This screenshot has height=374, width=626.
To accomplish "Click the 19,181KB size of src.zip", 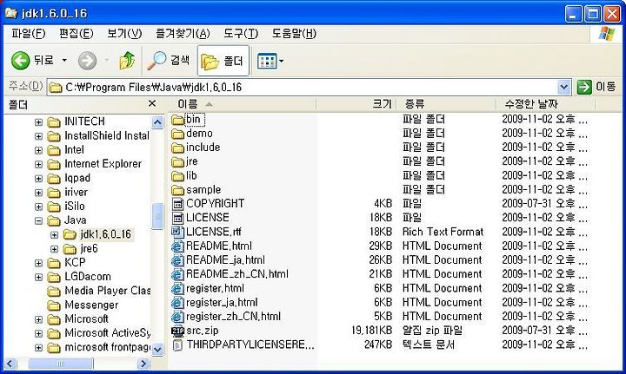I will coord(371,331).
